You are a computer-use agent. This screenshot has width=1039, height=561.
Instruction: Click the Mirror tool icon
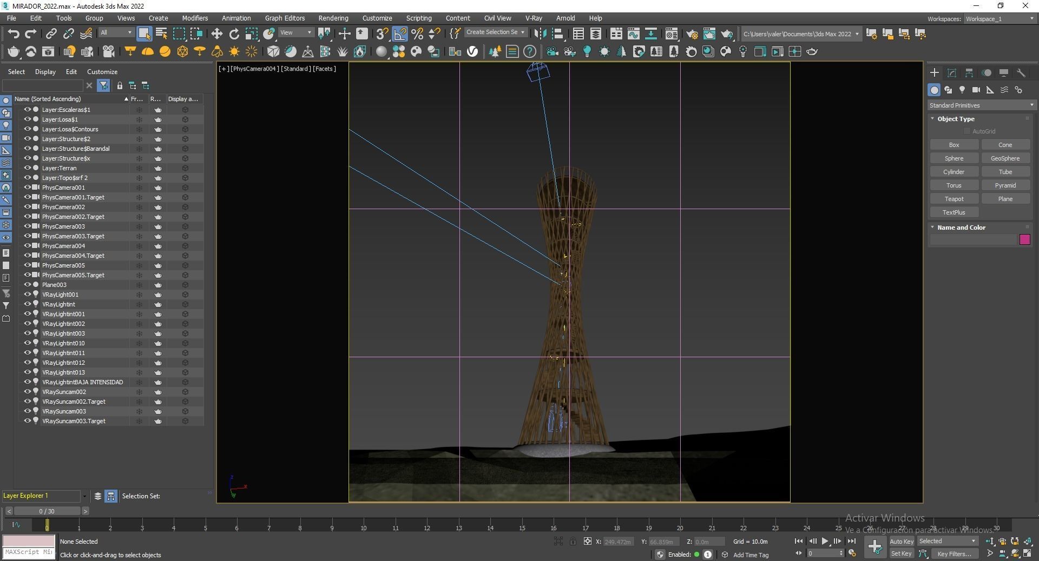pos(540,34)
